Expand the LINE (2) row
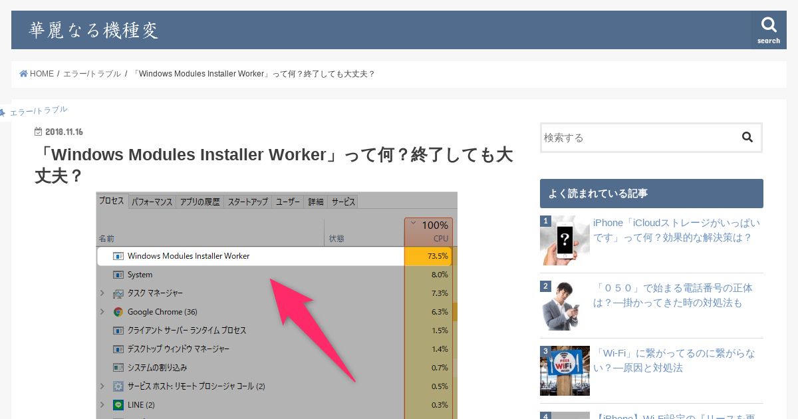 [x=102, y=405]
